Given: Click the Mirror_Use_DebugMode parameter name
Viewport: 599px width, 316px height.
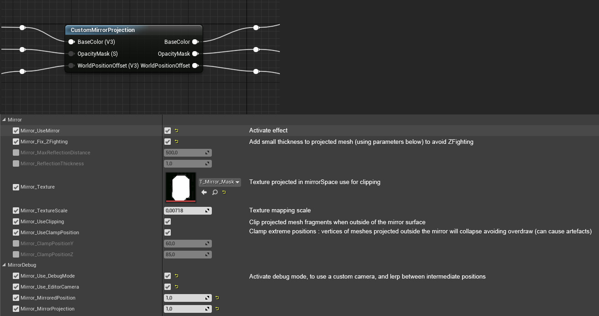Looking at the screenshot, I should (x=47, y=276).
